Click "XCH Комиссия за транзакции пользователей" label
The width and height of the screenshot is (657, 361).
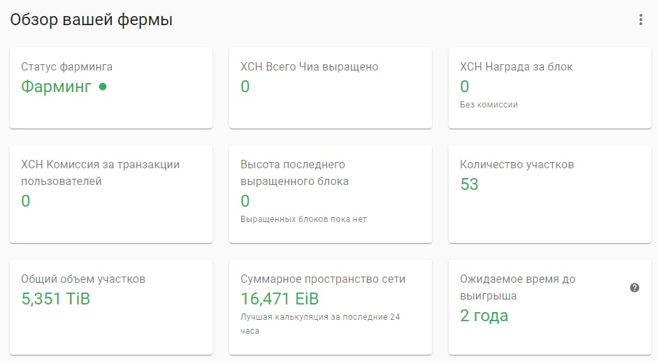point(100,172)
